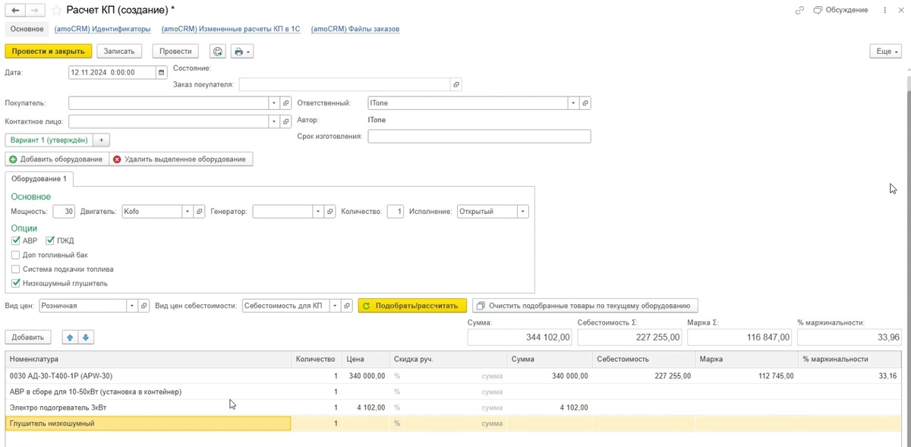
Task: Open the print menu icon
Action: coord(242,52)
